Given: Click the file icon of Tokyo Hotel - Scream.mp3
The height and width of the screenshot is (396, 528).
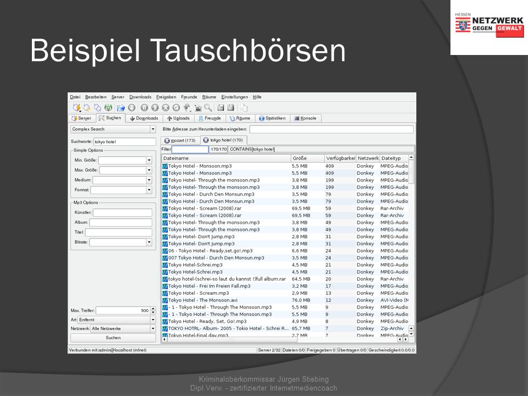Looking at the screenshot, I should (x=165, y=293).
